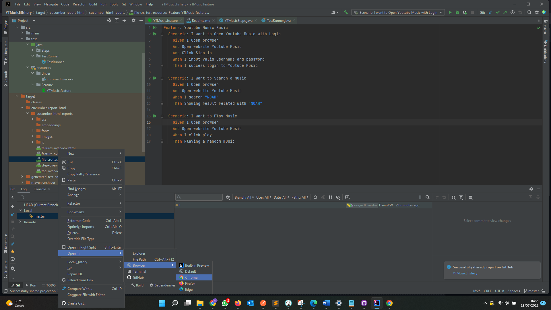This screenshot has width=551, height=310.
Task: Select Firefox in the browser submenu
Action: (194, 283)
